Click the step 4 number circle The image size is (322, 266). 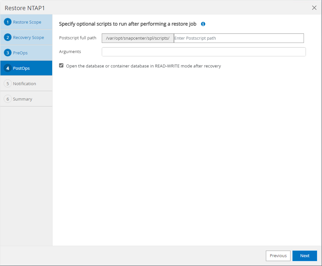pyautogui.click(x=8, y=68)
